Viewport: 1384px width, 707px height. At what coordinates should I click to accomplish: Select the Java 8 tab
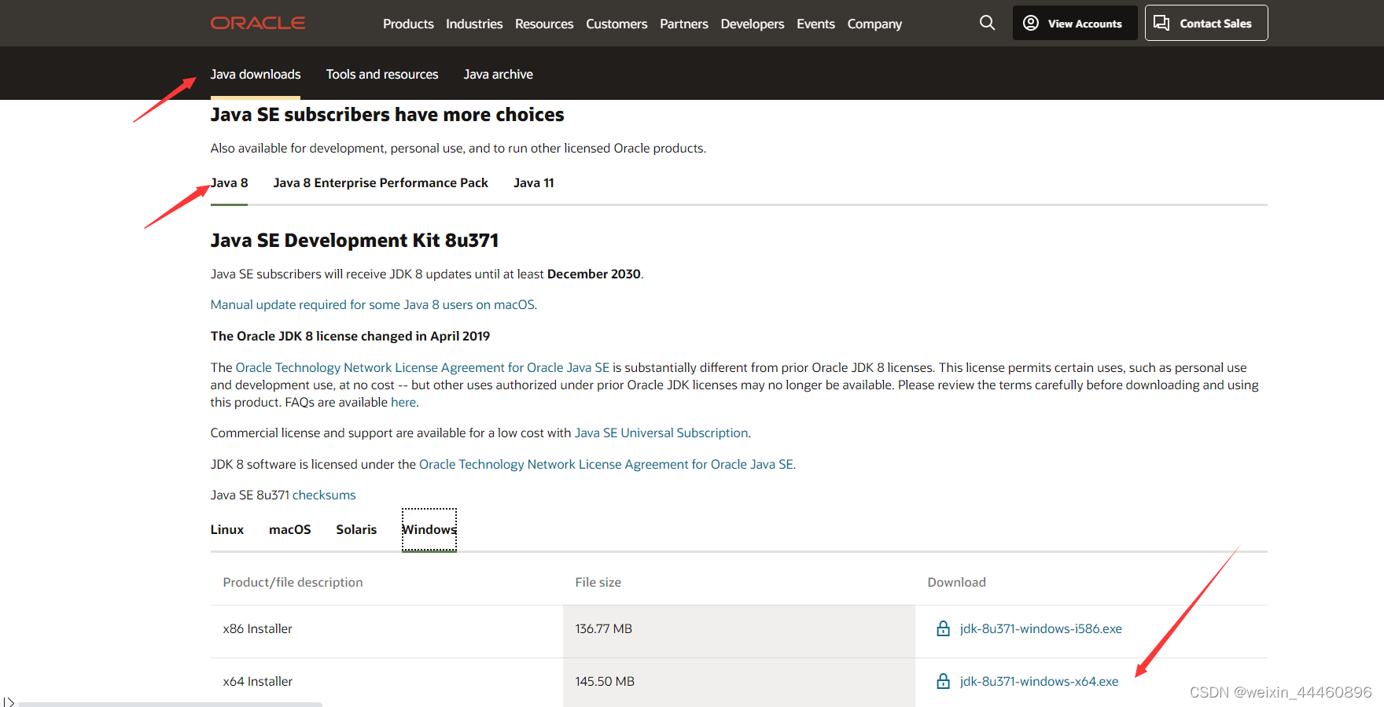coord(229,182)
